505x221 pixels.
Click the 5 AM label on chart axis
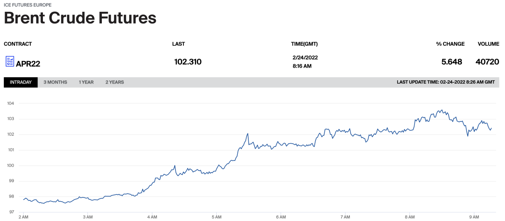pyautogui.click(x=216, y=217)
